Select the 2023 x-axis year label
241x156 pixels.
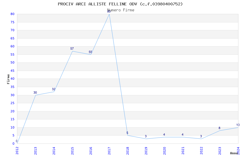(x=220, y=151)
